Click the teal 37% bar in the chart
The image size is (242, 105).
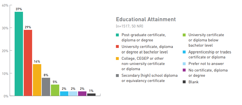(19, 54)
